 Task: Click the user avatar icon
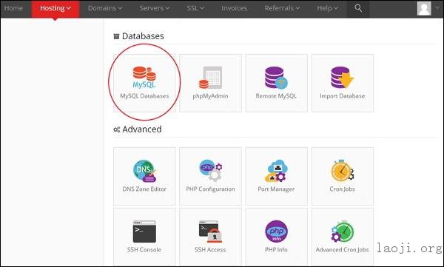(x=424, y=8)
